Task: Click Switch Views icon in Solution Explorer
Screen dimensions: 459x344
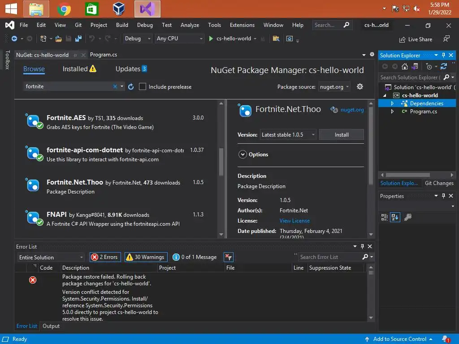Action: 415,67
